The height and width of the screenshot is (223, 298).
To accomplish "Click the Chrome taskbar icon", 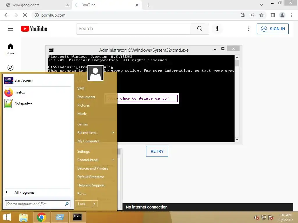I will [x=41, y=217].
